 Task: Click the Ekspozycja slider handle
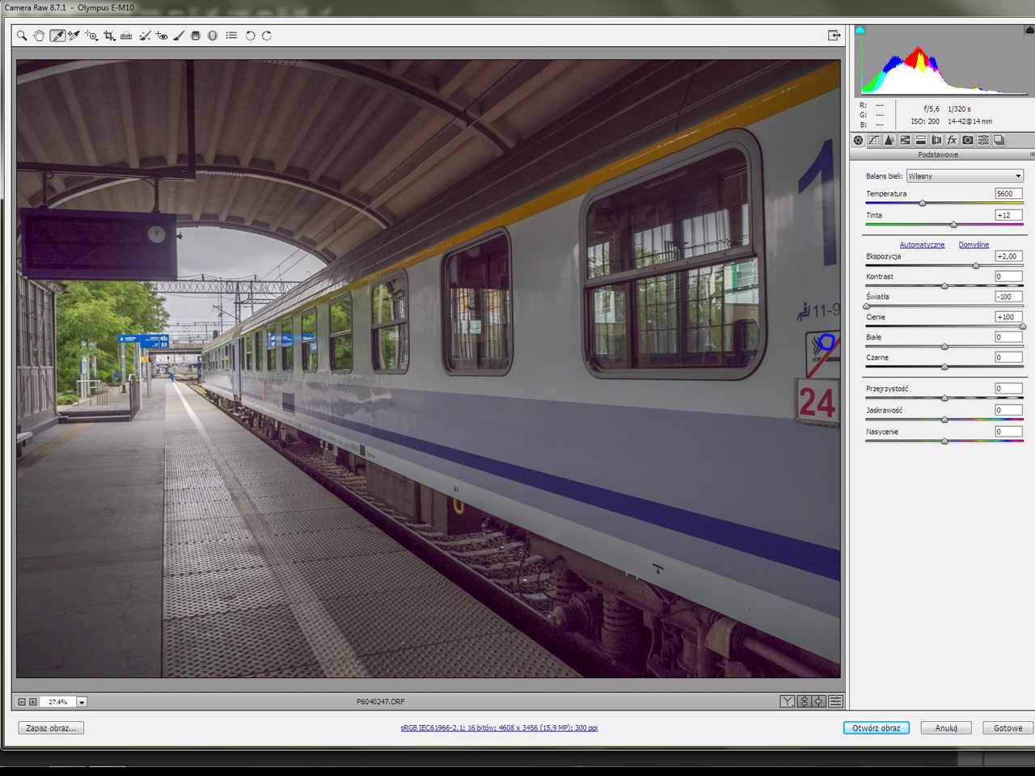pyautogui.click(x=976, y=266)
